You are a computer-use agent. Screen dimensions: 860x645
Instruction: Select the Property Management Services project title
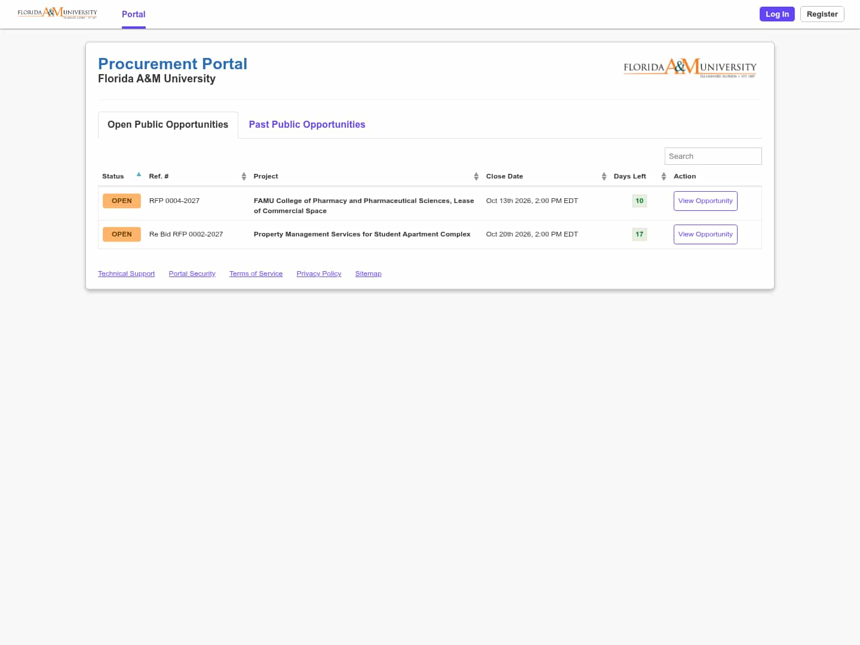(x=362, y=235)
